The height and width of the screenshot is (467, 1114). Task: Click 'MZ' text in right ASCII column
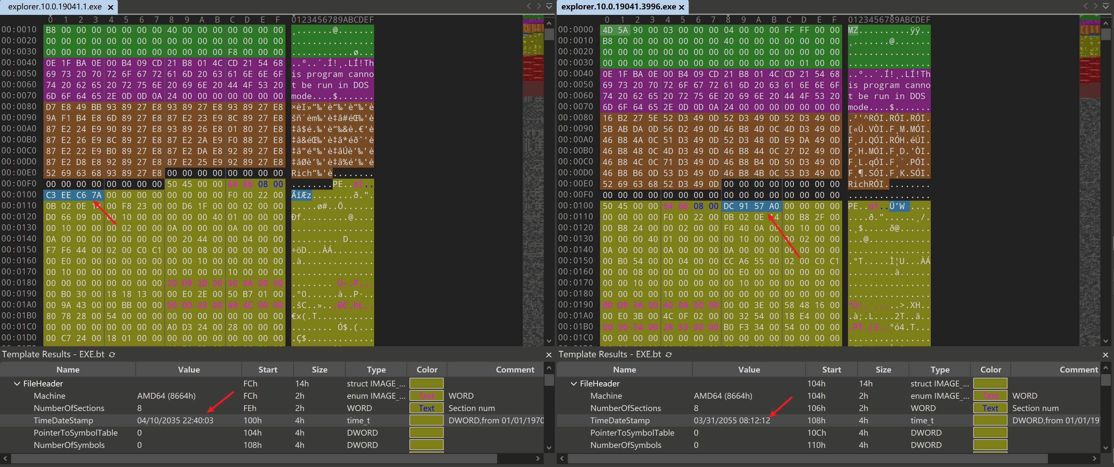(x=853, y=30)
